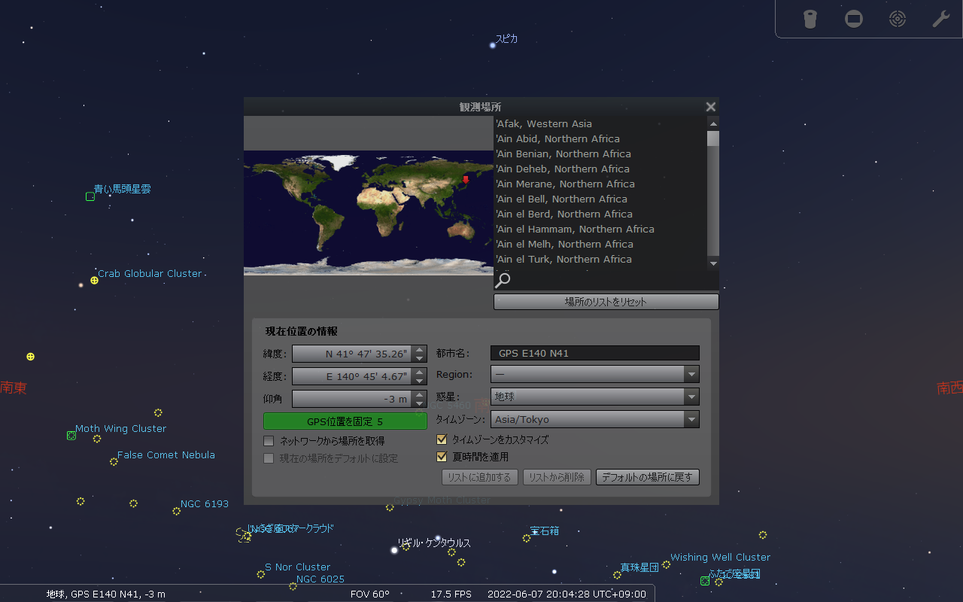Toggle the Telrad sight icon
This screenshot has height=602, width=963.
[898, 19]
